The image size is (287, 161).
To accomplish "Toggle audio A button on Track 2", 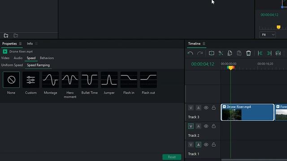I will click(x=198, y=126).
